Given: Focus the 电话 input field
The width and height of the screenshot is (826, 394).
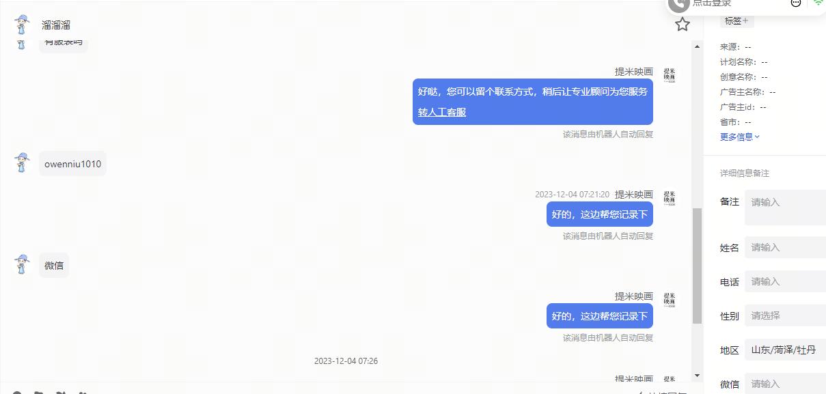Looking at the screenshot, I should pos(785,281).
